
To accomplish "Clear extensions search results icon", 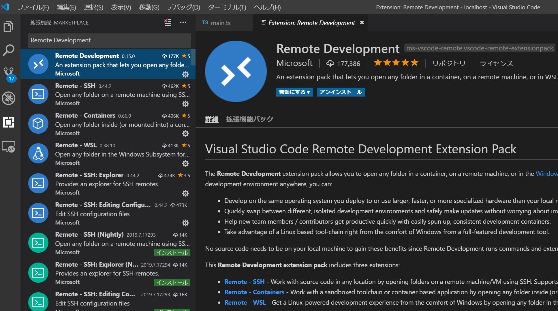I will point(168,22).
